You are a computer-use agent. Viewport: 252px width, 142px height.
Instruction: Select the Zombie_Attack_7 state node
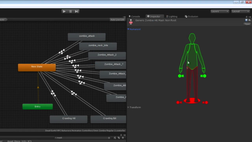[111, 65]
